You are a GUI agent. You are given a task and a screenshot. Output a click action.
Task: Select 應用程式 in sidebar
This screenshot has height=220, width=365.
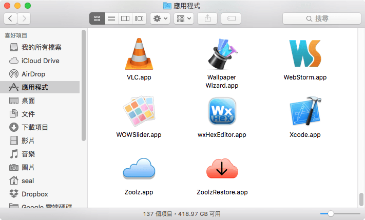pos(40,87)
